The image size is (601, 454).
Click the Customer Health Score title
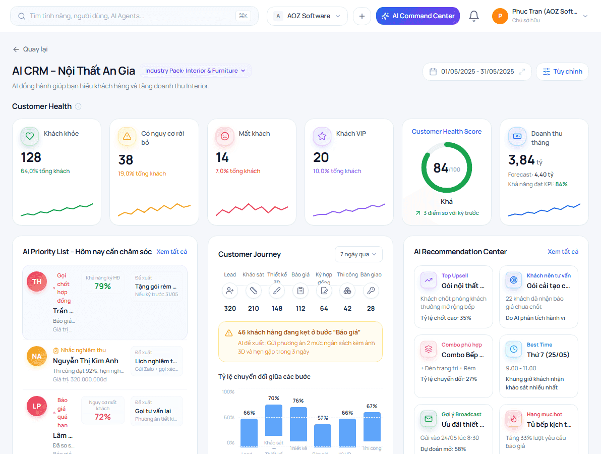pyautogui.click(x=447, y=132)
